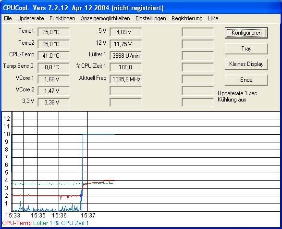The height and width of the screenshot is (229, 282).
Task: Select the Aktuell Freq value field
Action: (x=126, y=79)
